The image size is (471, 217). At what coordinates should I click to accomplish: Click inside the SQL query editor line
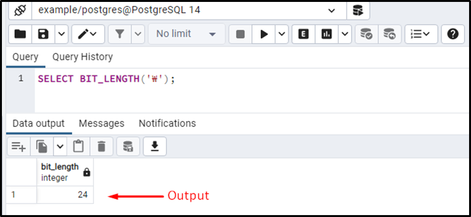253,79
